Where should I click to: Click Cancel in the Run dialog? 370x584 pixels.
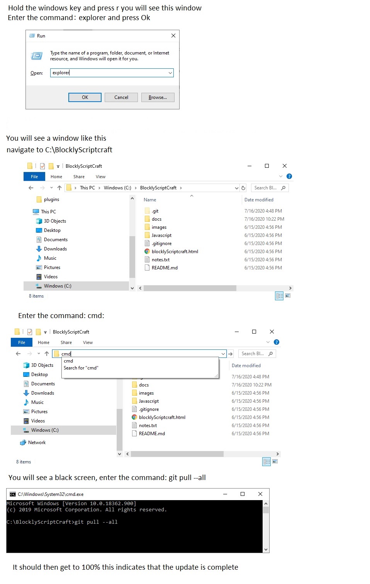(x=121, y=97)
